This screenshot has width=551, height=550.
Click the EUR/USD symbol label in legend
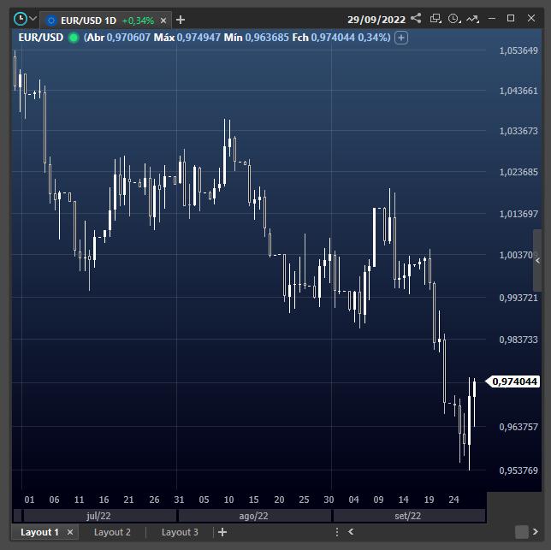point(41,38)
